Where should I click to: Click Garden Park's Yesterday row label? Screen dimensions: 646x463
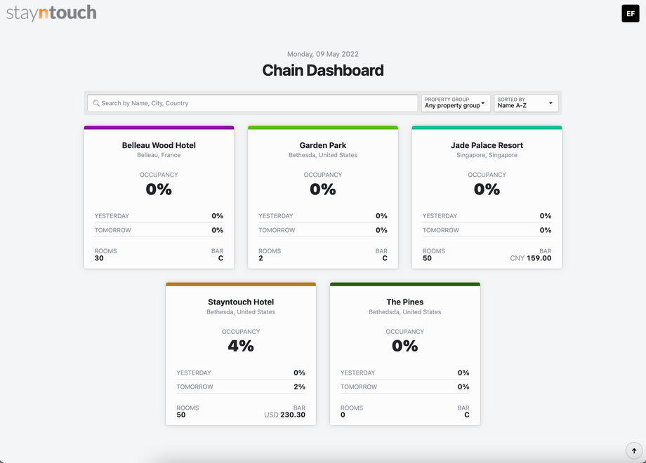pyautogui.click(x=276, y=216)
